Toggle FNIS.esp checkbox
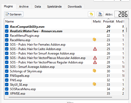Viewport: 131px width, 103px height. pos(7,80)
